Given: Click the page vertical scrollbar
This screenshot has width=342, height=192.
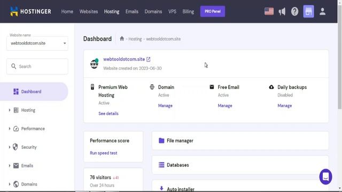Looking at the screenshot, I should (340, 57).
